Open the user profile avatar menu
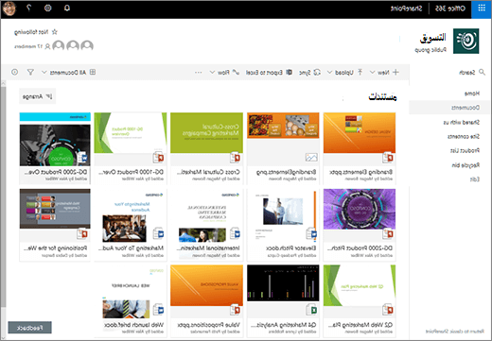 coord(9,9)
